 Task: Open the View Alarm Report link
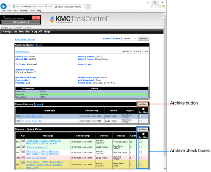click(x=25, y=39)
